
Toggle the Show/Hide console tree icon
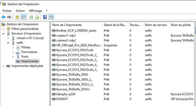23,17
